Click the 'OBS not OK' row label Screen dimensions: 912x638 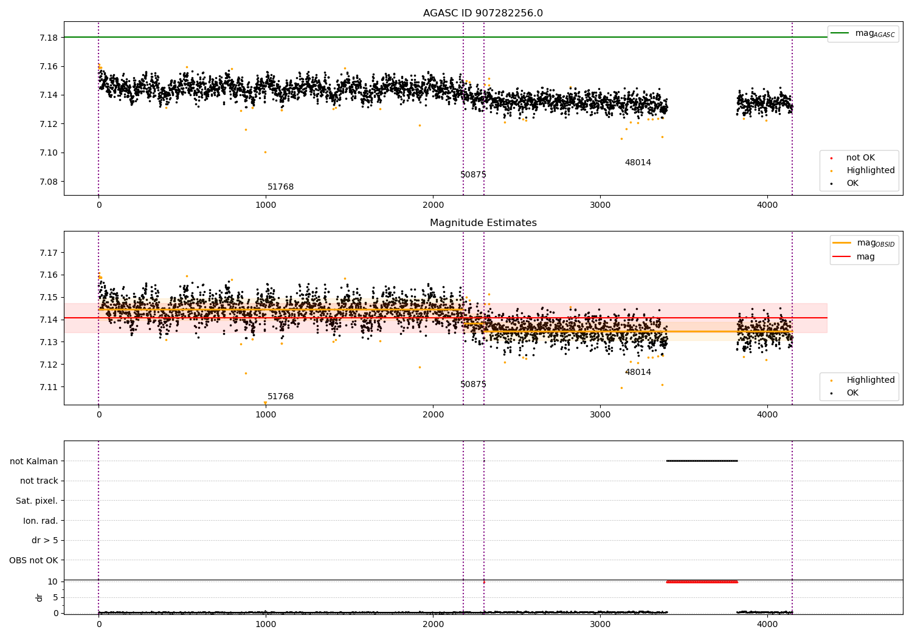tap(34, 561)
